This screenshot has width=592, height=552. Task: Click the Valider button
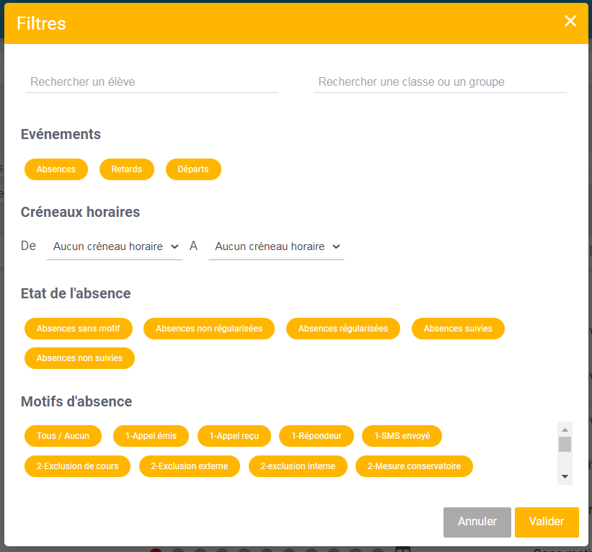(x=547, y=522)
